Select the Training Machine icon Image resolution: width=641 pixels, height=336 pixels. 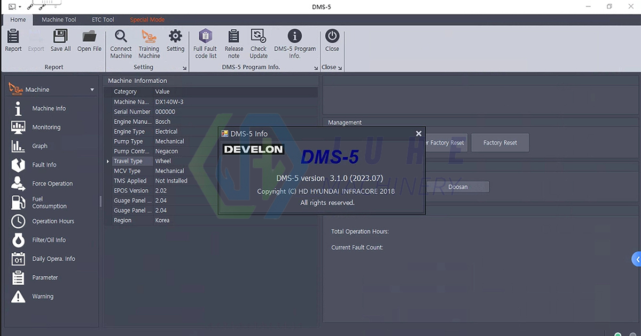(x=149, y=43)
